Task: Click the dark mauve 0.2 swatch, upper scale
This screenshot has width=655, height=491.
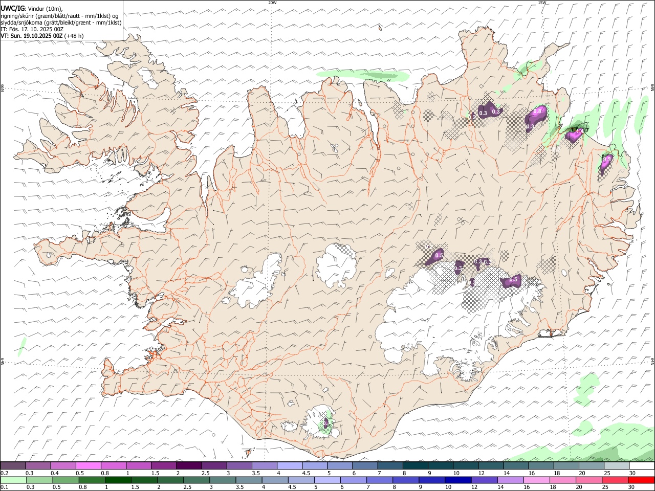Action: pyautogui.click(x=13, y=466)
